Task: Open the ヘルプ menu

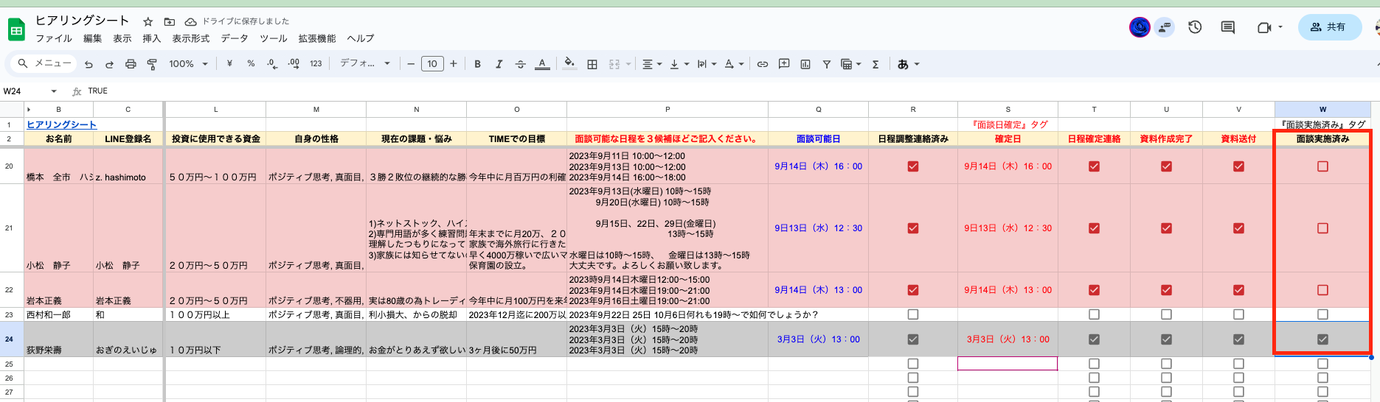Action: coord(361,38)
